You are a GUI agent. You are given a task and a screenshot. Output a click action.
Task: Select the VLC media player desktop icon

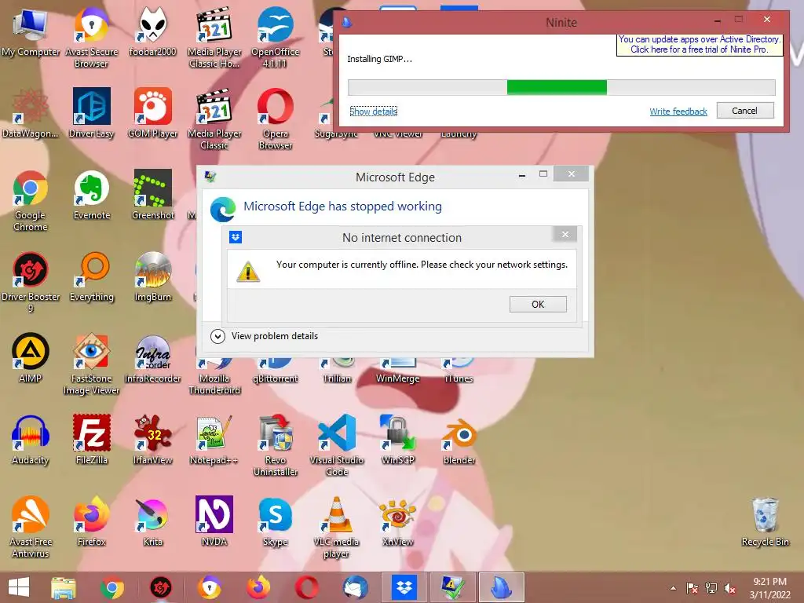[337, 527]
